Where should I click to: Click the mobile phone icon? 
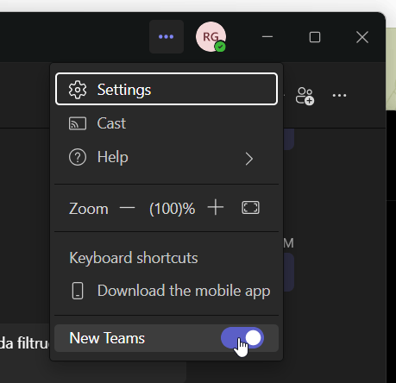tap(78, 291)
